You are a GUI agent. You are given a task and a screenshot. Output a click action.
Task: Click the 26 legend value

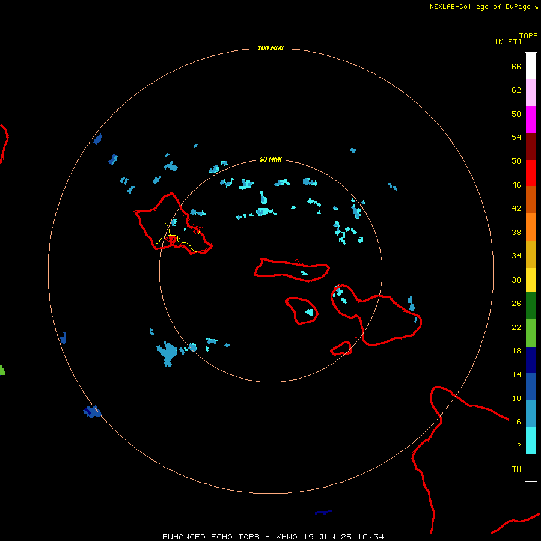tap(516, 304)
